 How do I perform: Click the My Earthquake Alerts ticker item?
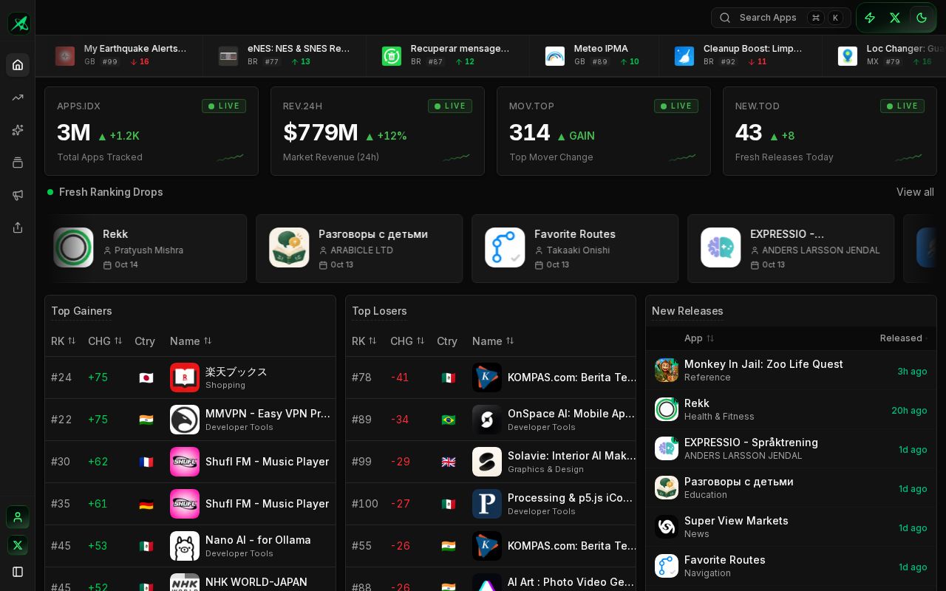[121, 55]
